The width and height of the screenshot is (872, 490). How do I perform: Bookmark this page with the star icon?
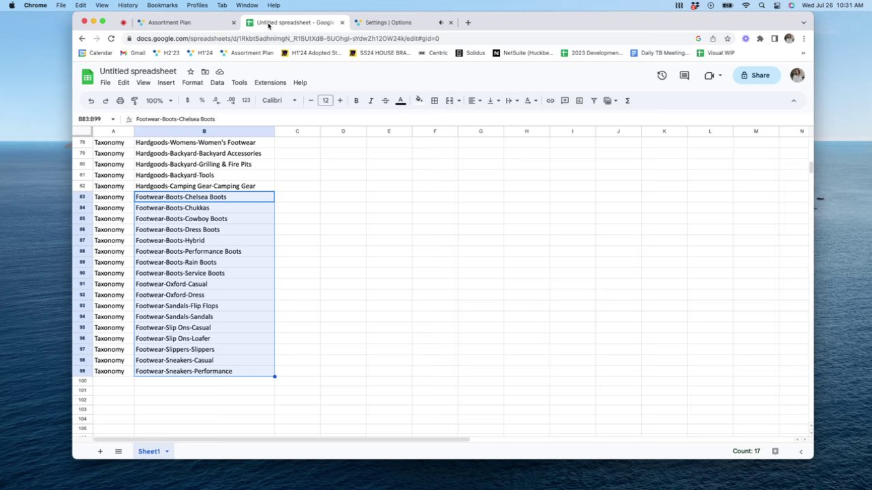tap(728, 39)
